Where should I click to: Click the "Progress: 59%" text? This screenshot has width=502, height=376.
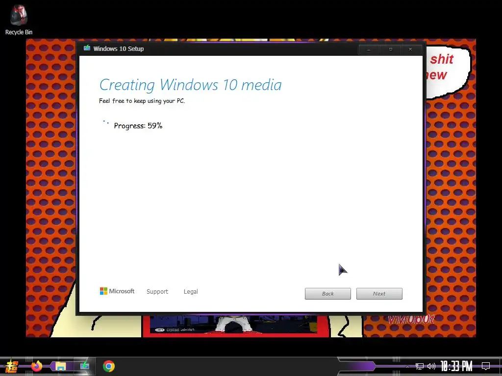tap(138, 126)
